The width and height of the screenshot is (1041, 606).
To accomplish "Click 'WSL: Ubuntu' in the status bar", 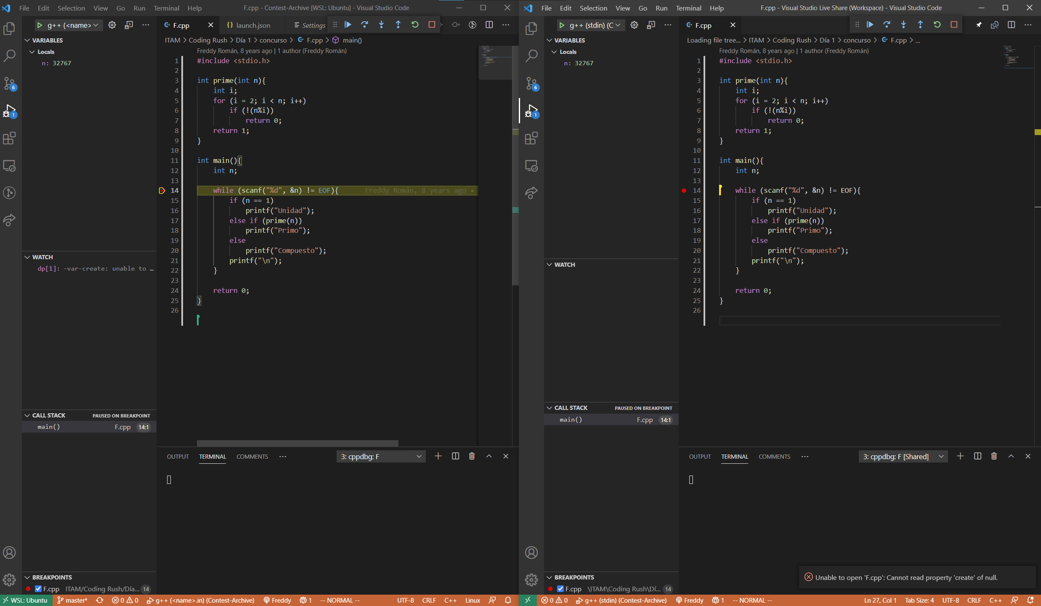I will 25,600.
